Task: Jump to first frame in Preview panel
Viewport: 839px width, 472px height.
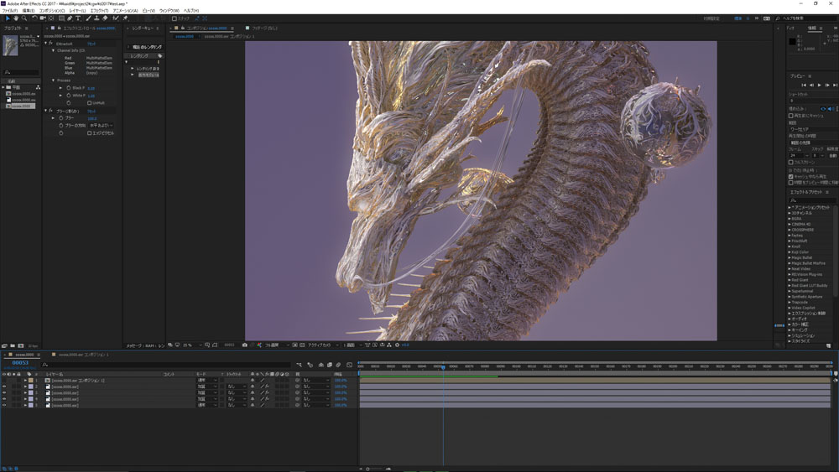Action: click(804, 85)
